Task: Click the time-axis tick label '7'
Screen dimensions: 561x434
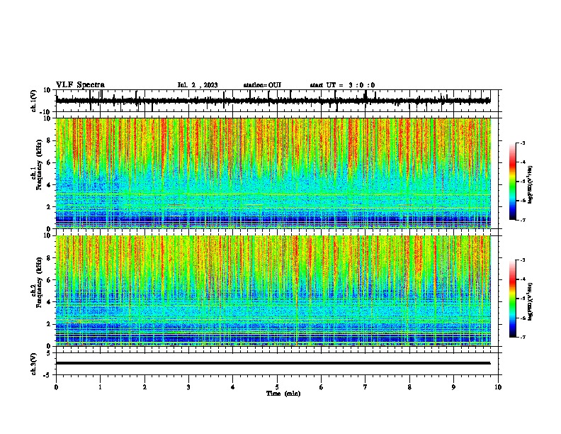Action: pyautogui.click(x=365, y=387)
